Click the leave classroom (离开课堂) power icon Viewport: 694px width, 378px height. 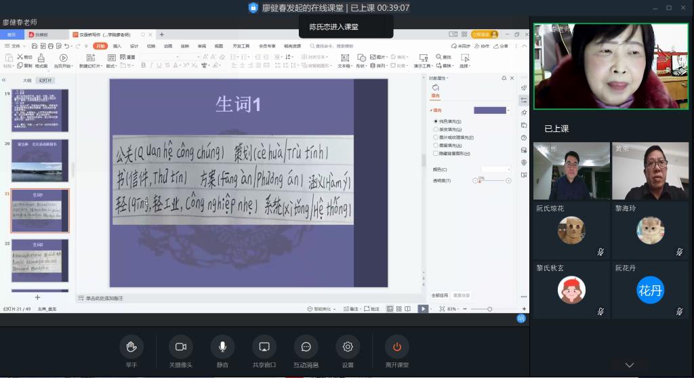coord(396,347)
